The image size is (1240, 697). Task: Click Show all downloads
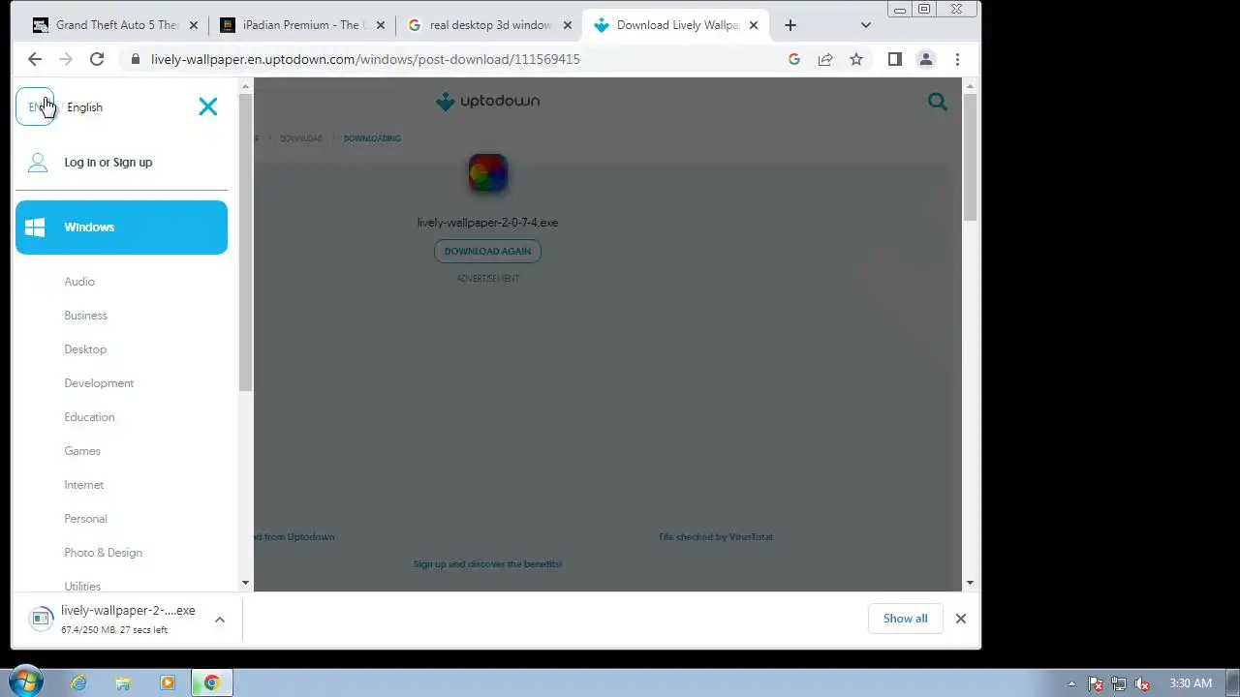[x=905, y=619]
